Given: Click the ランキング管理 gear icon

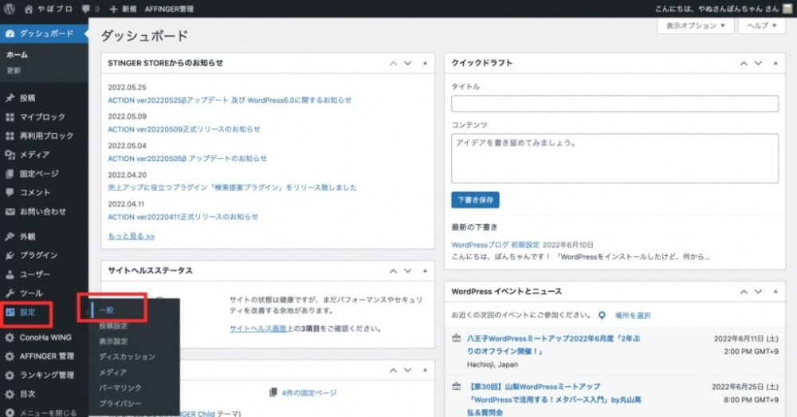Looking at the screenshot, I should (10, 376).
